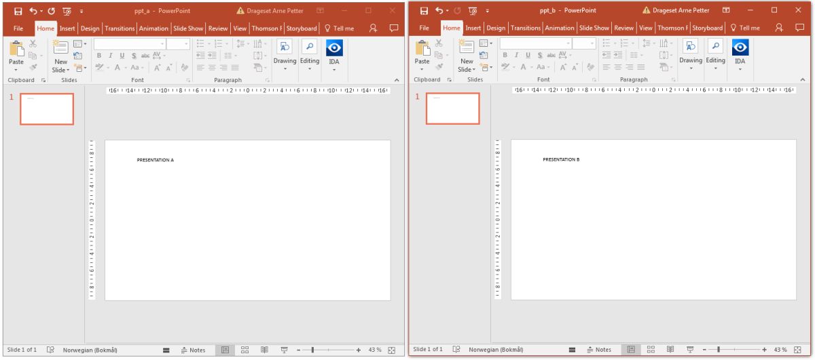This screenshot has width=815, height=360.
Task: Collapse the ribbon in ppt_b
Action: pyautogui.click(x=802, y=80)
